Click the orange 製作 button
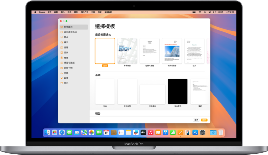 (204, 120)
